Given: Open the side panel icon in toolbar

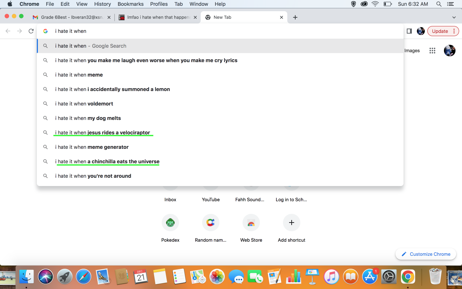Looking at the screenshot, I should 409,31.
